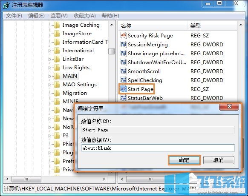Click the tree pane vertical scrollbar thumb
This screenshot has height=196, width=248.
[x=112, y=51]
